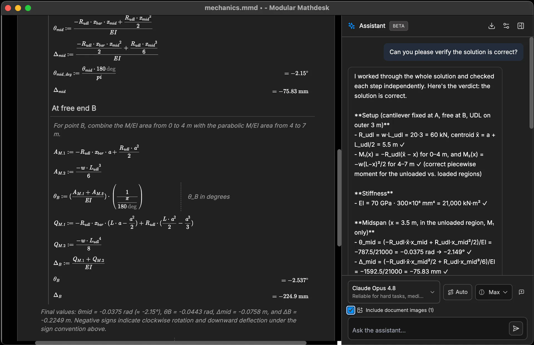Open assistant settings sliders icon
The width and height of the screenshot is (534, 345).
pyautogui.click(x=506, y=26)
